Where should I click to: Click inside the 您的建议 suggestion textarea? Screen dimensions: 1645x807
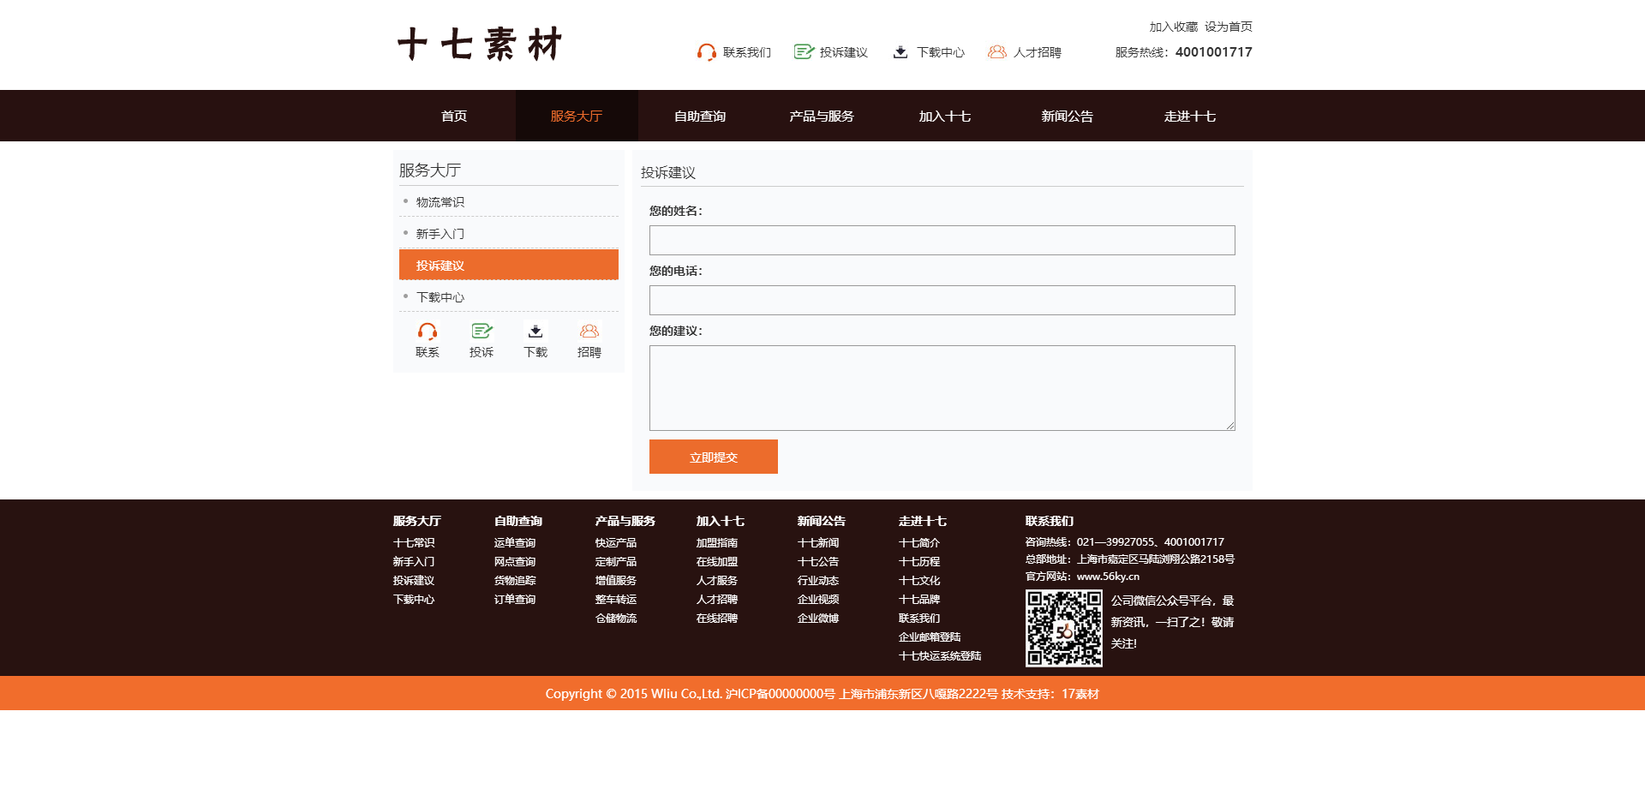(942, 388)
